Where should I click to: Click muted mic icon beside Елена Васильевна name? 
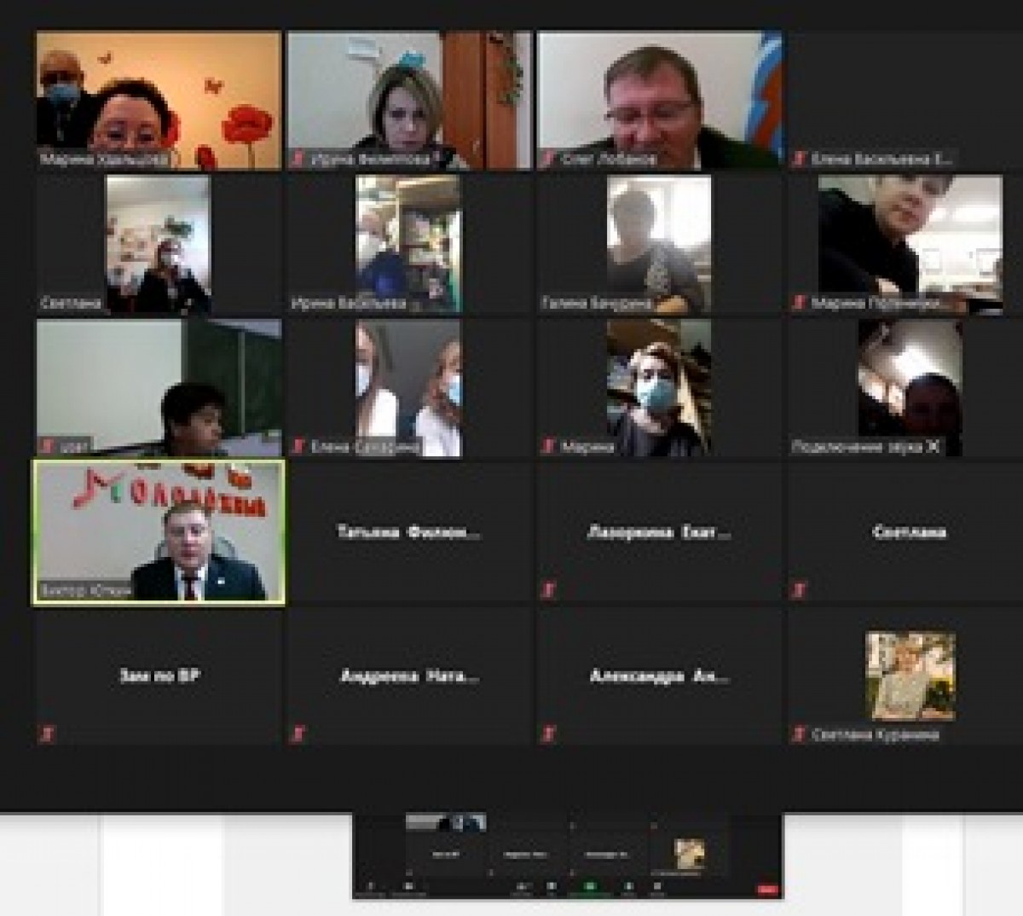800,159
